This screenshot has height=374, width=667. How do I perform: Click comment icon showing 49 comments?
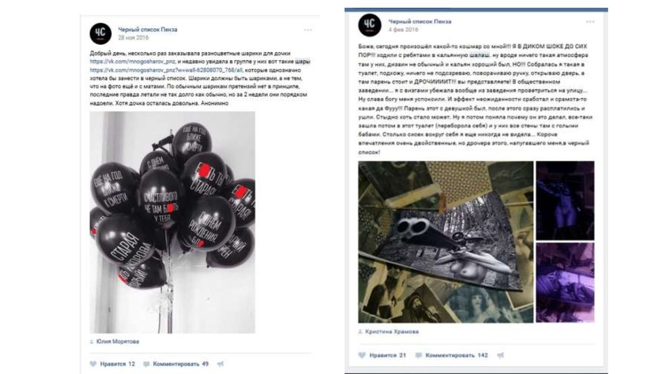pyautogui.click(x=147, y=364)
